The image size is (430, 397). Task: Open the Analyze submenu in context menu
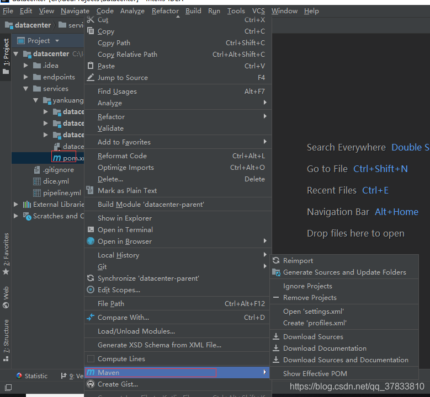(178, 103)
